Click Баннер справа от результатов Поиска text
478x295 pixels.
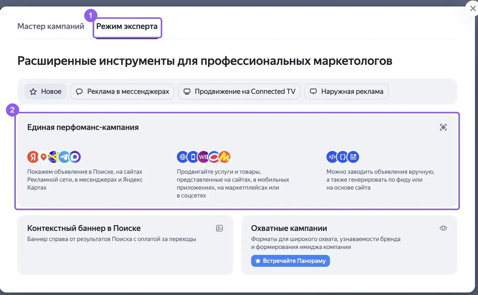point(112,239)
